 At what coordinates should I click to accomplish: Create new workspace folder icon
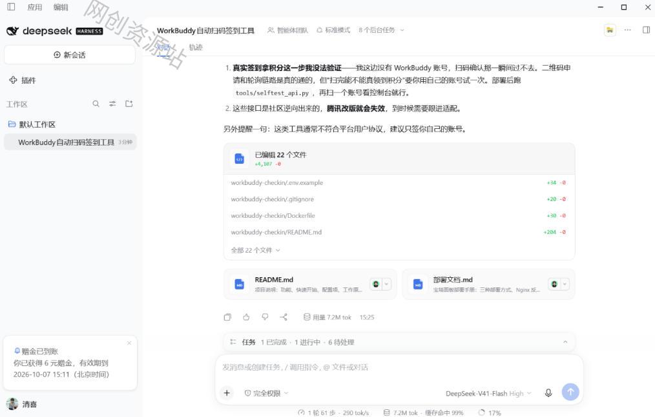click(x=129, y=104)
